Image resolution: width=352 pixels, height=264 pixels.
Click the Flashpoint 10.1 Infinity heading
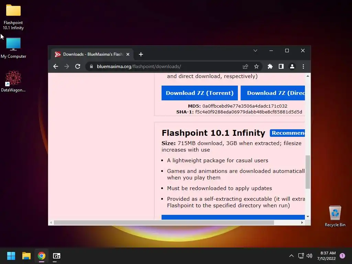(x=213, y=133)
